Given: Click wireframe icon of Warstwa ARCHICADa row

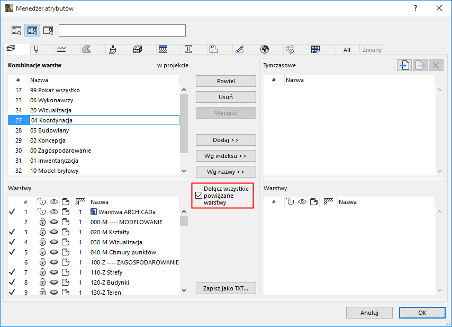Looking at the screenshot, I should coord(66,212).
